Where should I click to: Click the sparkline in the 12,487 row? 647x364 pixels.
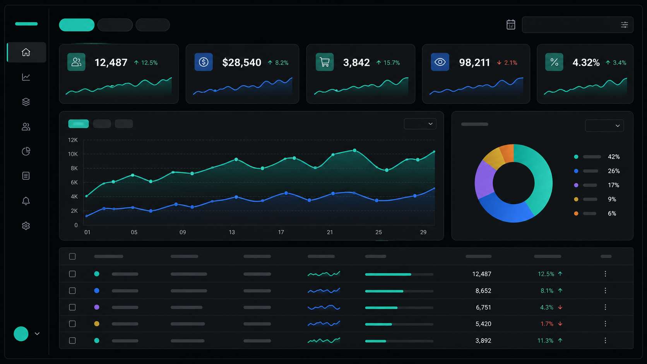324,274
